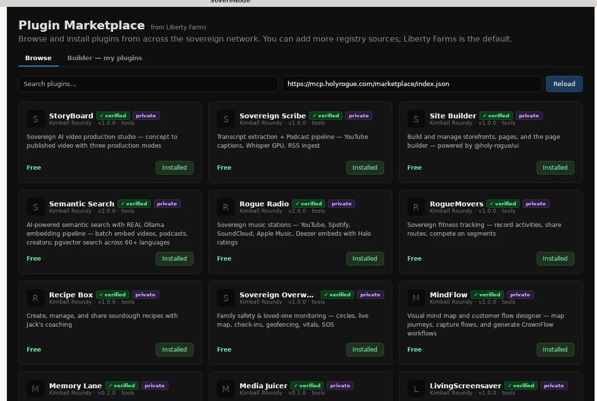This screenshot has height=401, width=597.
Task: Click Installed button on RogueMovers card
Action: pos(555,258)
